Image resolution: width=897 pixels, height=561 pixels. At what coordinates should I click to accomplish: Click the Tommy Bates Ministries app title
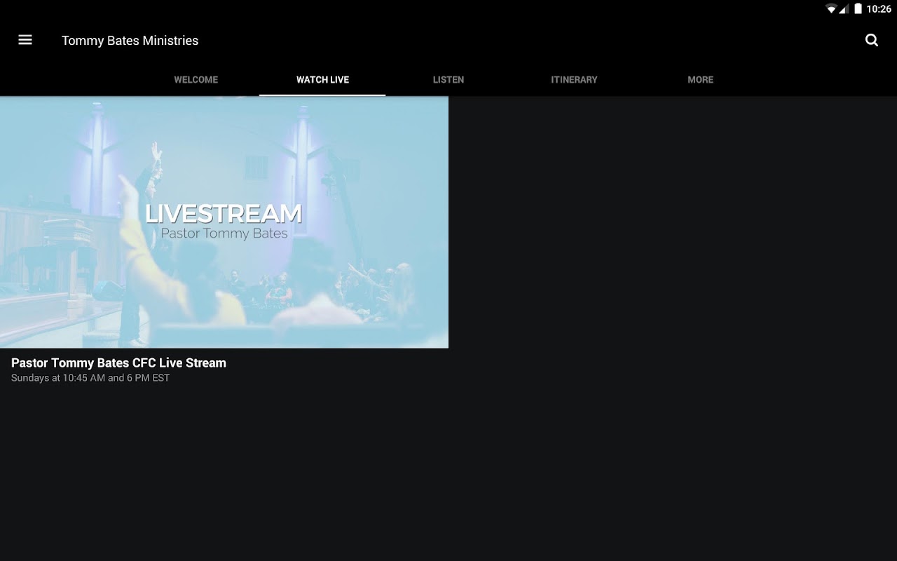(x=130, y=41)
